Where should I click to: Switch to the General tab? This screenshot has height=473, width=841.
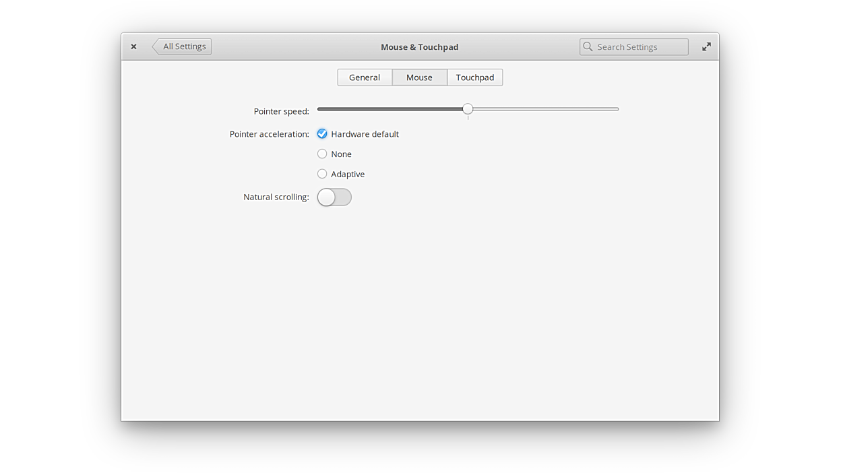click(365, 77)
